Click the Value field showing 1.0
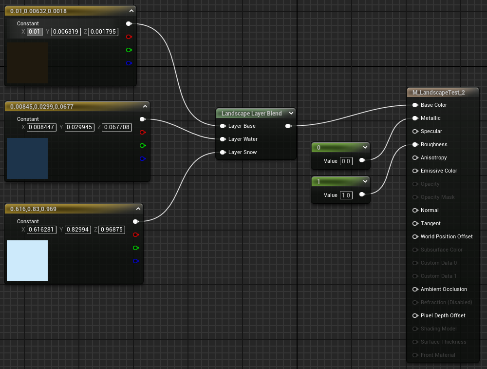 point(346,195)
